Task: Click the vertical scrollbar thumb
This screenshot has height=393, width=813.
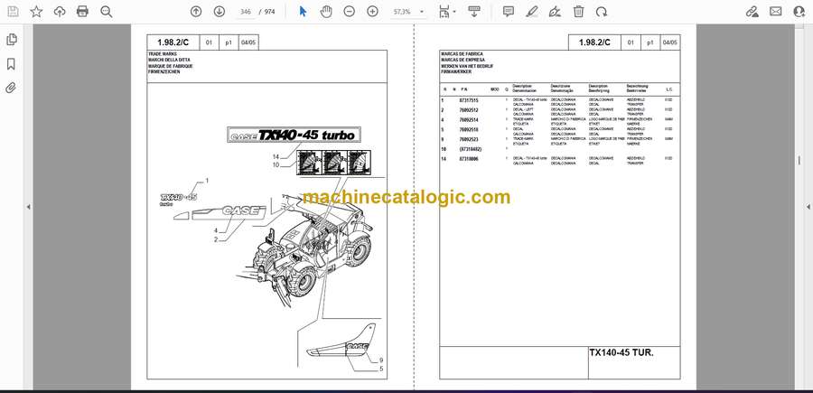Action: point(799,161)
